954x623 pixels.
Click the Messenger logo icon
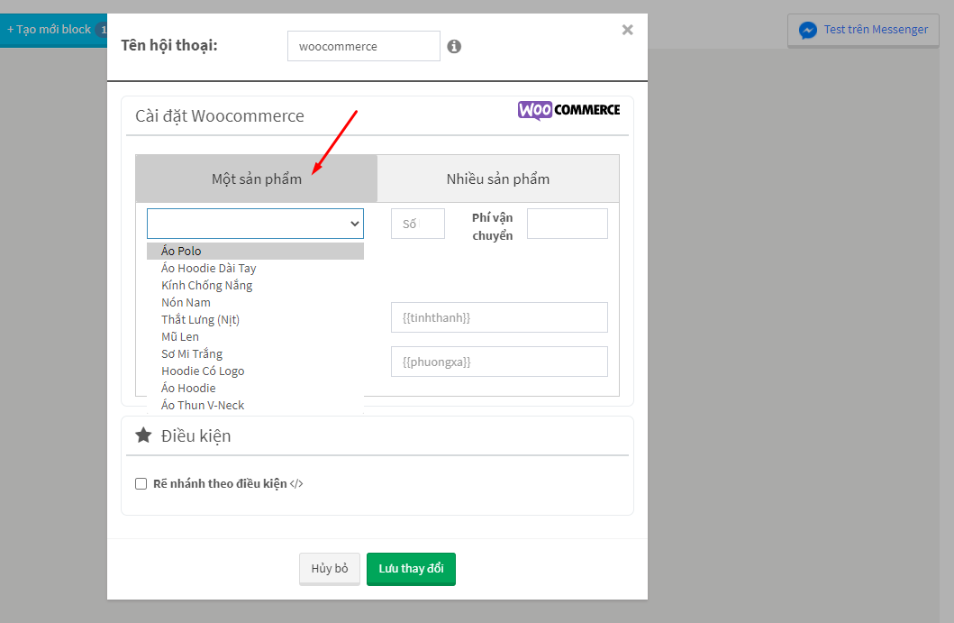point(807,30)
